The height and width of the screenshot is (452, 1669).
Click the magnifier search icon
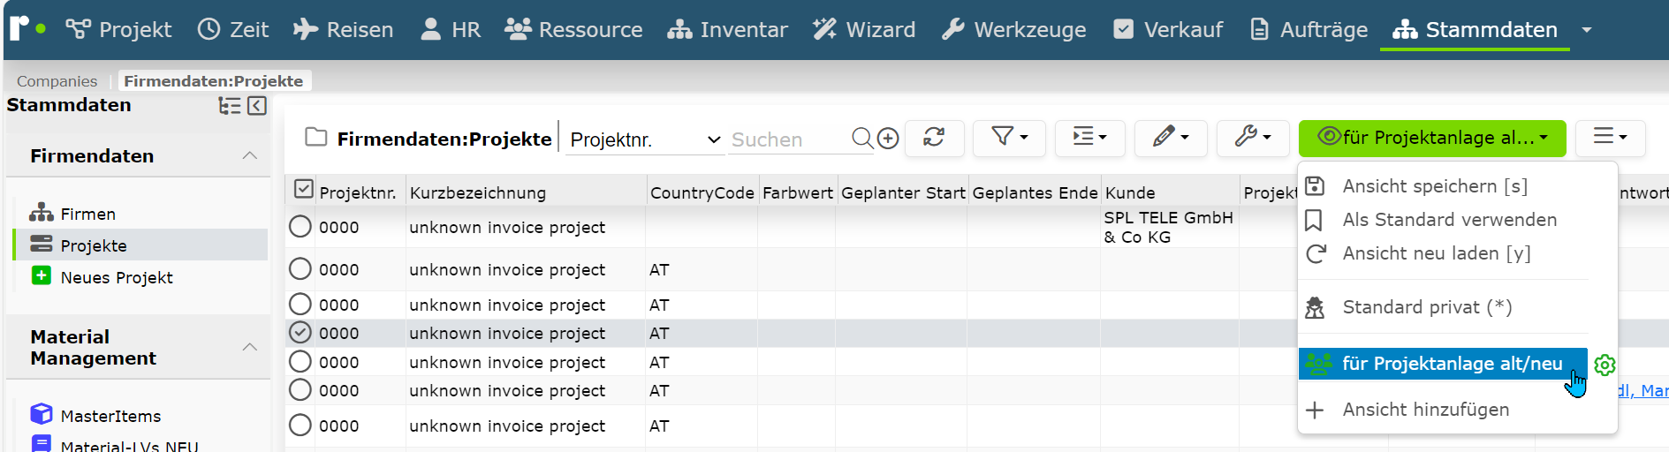tap(862, 138)
